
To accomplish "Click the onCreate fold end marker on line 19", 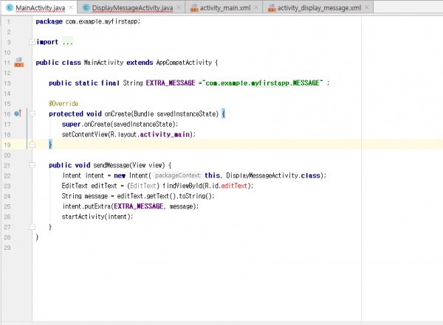I will (32, 144).
